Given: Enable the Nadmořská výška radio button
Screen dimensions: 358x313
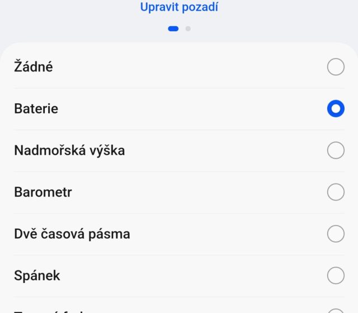Looking at the screenshot, I should [x=336, y=150].
